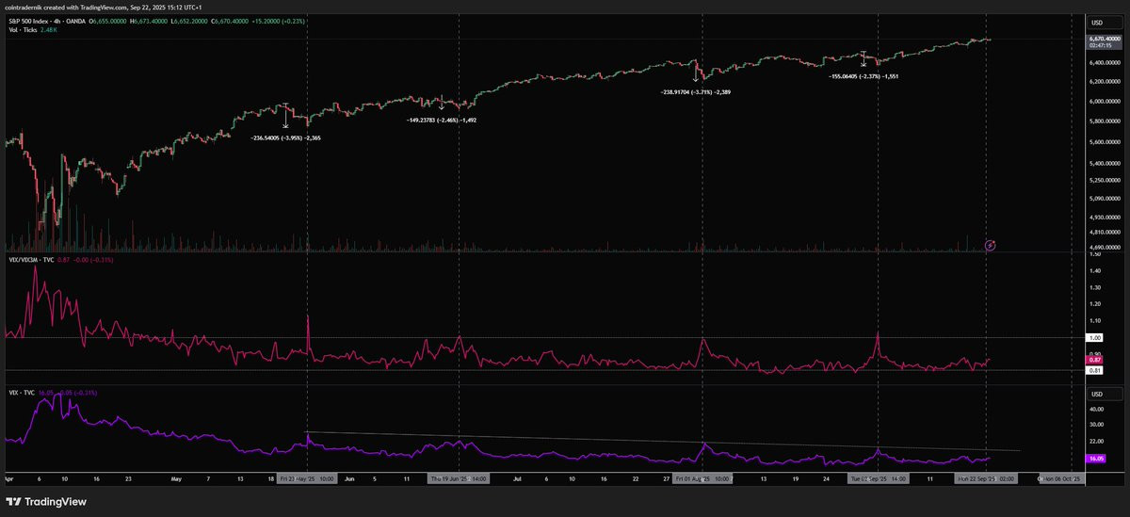Click the Fri 23 May '25 10:00 time marker
1130x517 pixels.
(308, 478)
